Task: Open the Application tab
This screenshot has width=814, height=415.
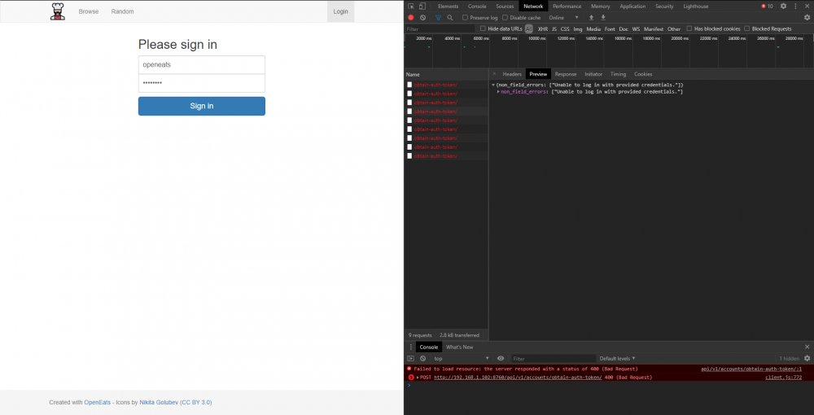Action: point(632,7)
